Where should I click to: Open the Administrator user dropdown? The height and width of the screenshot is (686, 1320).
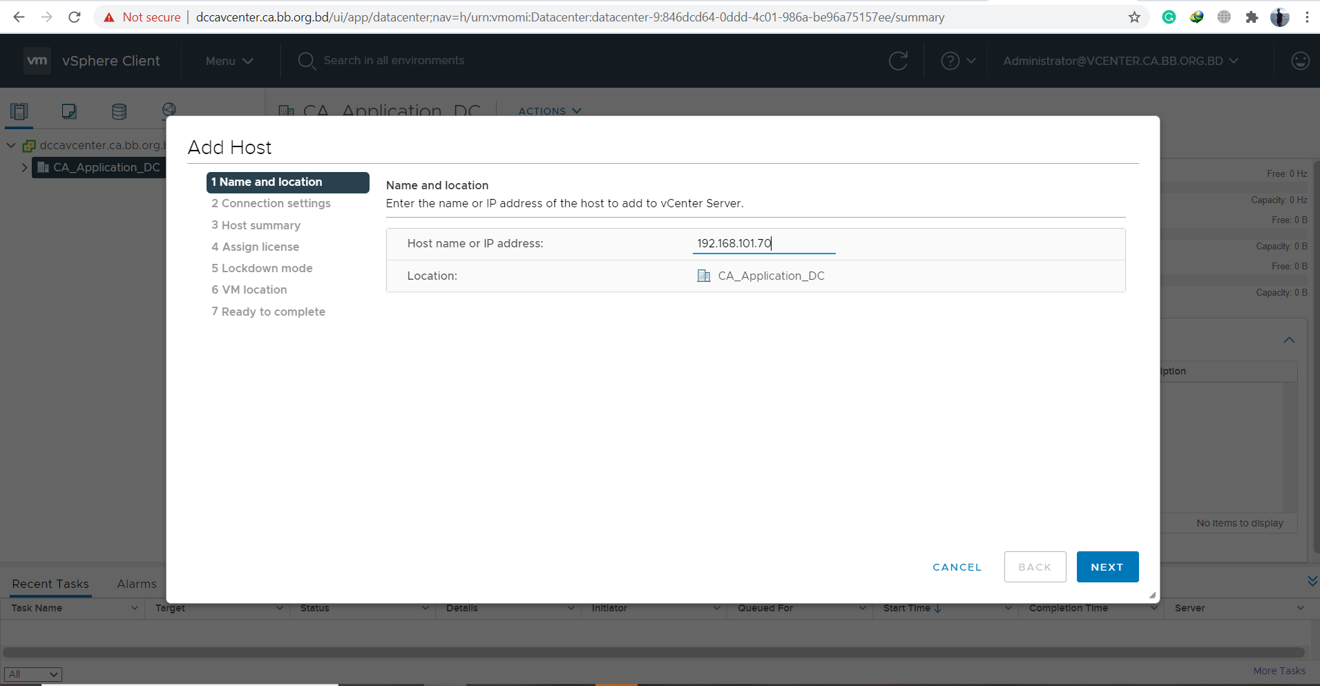pos(1120,61)
